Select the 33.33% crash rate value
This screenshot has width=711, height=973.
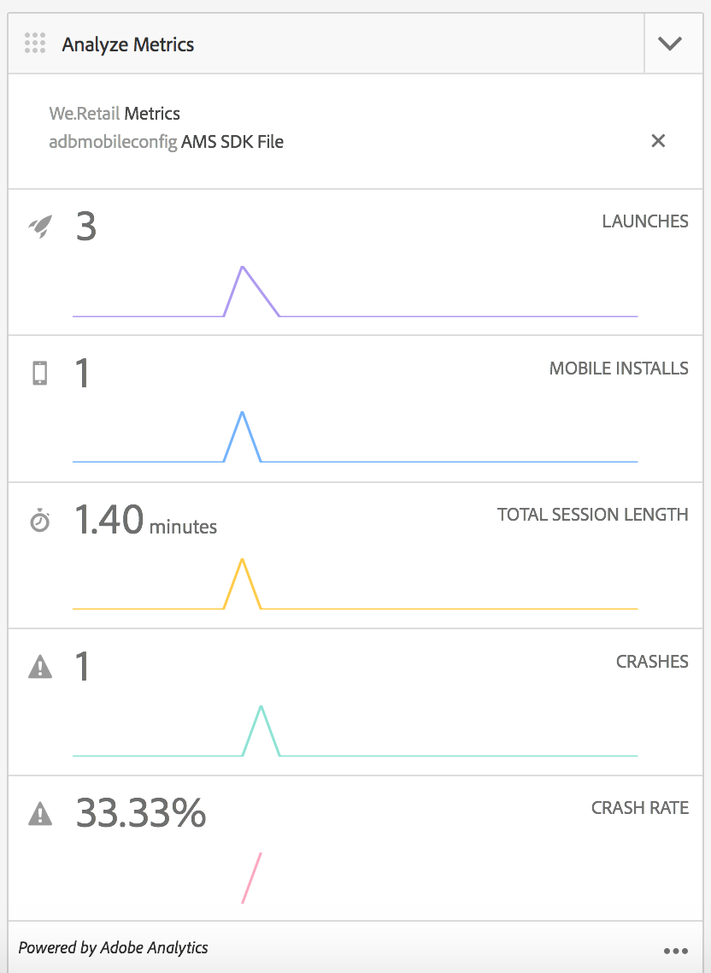tap(141, 813)
